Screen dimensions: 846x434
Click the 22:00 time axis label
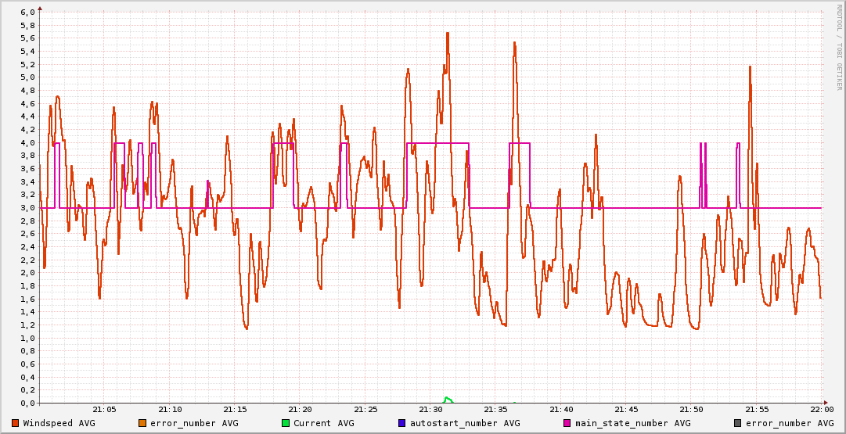click(x=822, y=410)
